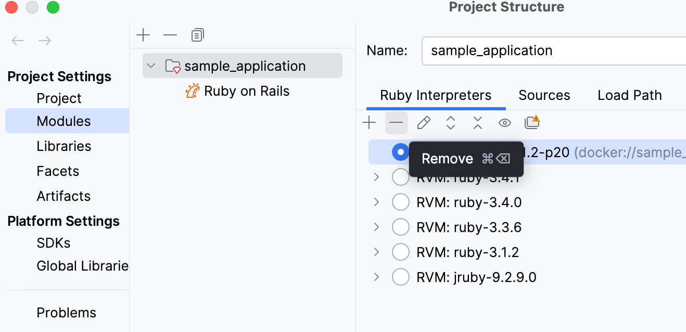Copy the module using the copy icon
The height and width of the screenshot is (332, 686).
197,35
